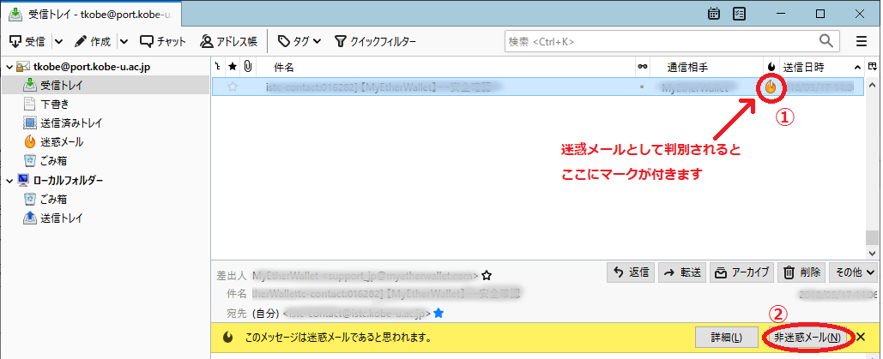Click the attachment column paperclip icon
Image resolution: width=883 pixels, height=359 pixels.
pos(248,66)
